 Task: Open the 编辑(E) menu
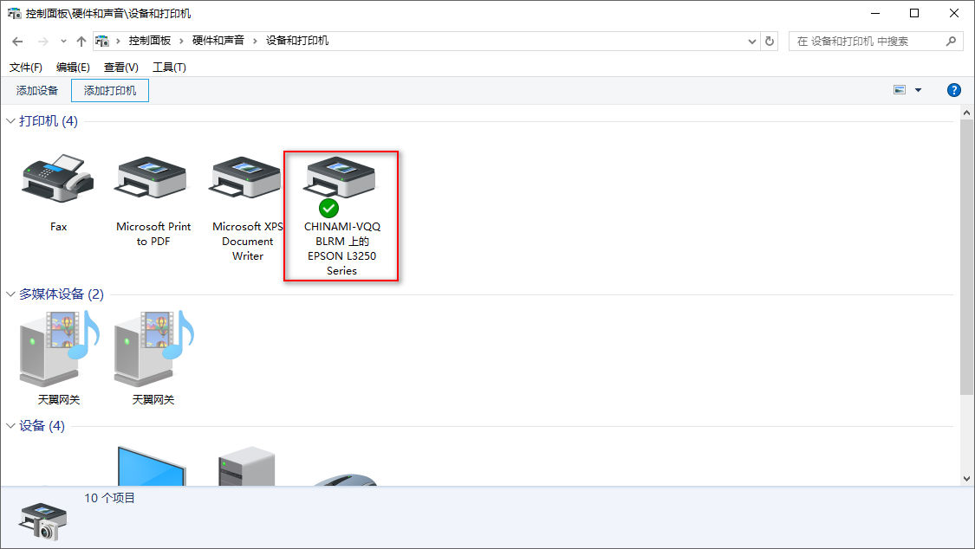click(73, 67)
